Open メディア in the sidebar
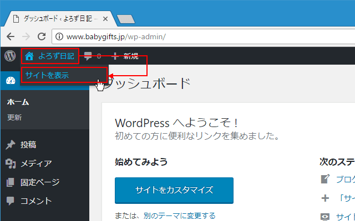This screenshot has height=221, width=355. tap(36, 164)
